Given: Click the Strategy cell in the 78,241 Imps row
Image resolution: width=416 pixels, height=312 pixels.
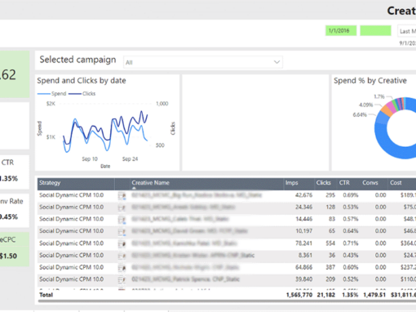Looking at the screenshot, I should pyautogui.click(x=71, y=243).
